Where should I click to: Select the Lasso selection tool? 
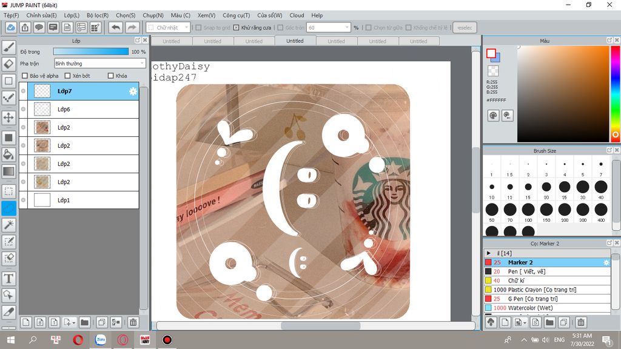coord(8,208)
